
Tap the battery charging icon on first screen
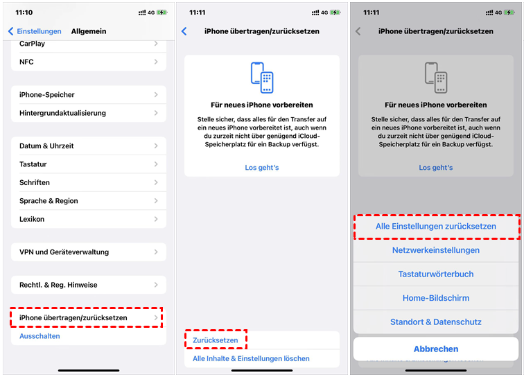[x=162, y=12]
